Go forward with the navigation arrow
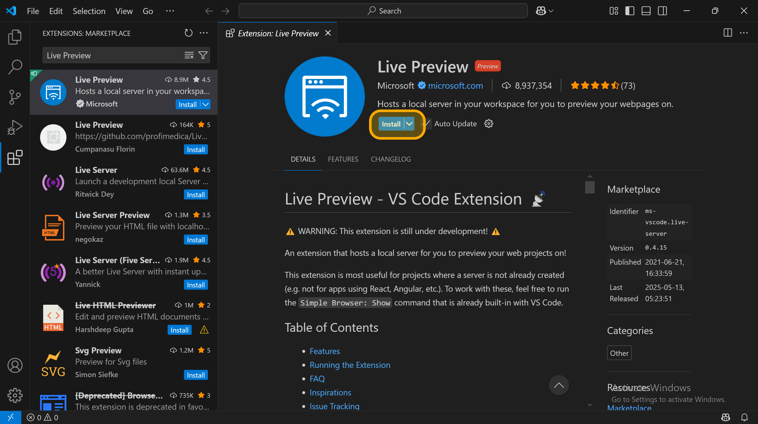The image size is (758, 424). pos(226,11)
